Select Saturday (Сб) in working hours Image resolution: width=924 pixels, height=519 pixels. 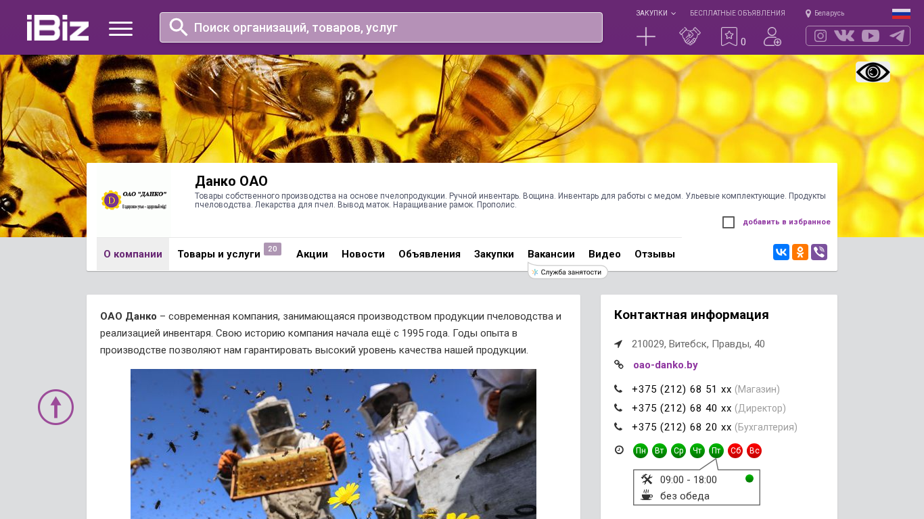point(735,451)
